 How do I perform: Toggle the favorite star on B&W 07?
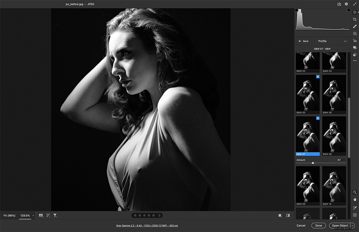point(318,118)
